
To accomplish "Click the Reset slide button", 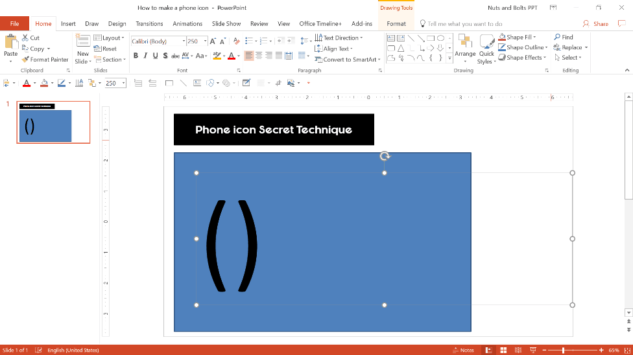I will (105, 49).
